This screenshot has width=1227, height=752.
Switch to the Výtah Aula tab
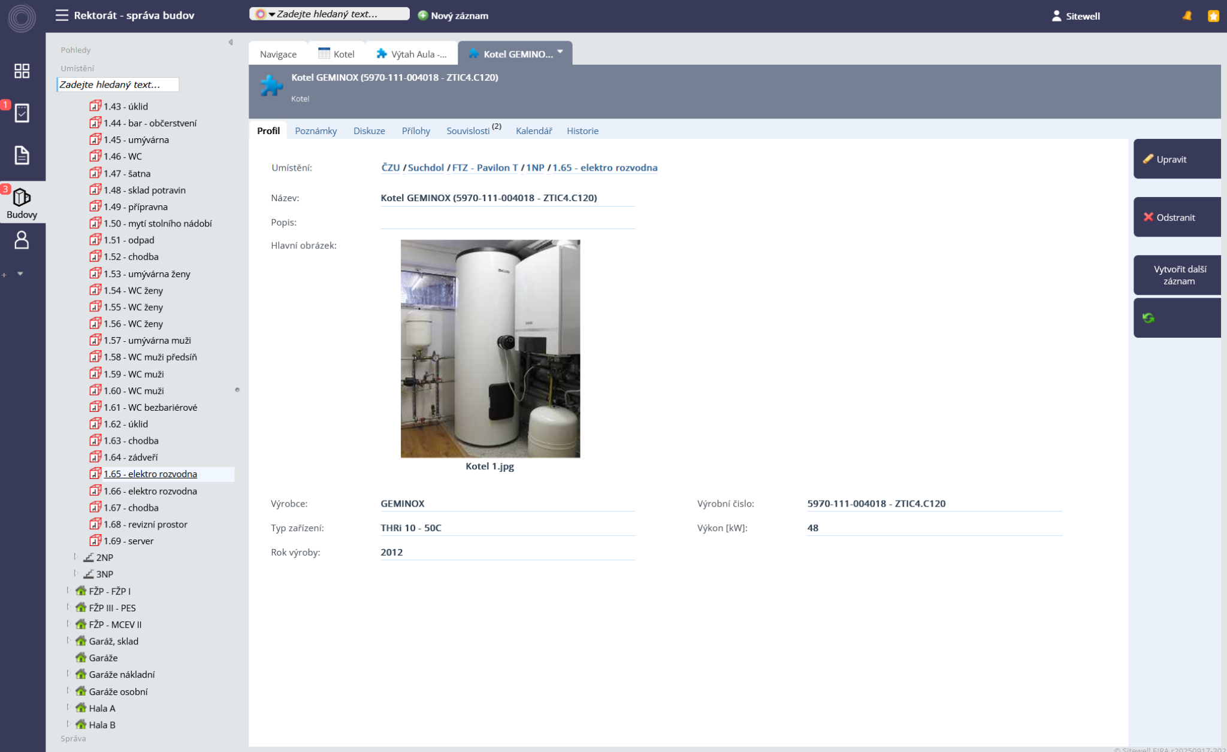click(412, 54)
